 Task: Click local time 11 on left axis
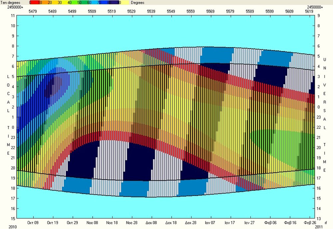(x=13, y=16)
